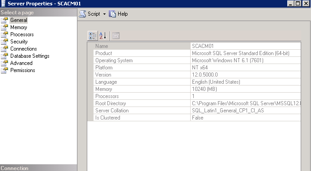Open the Script dropdown arrow
The height and width of the screenshot is (171, 311).
[104, 14]
